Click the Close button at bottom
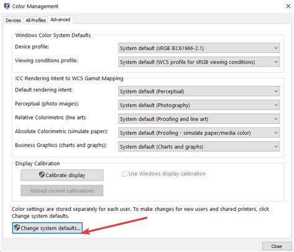This screenshot has height=252, width=294. [277, 246]
